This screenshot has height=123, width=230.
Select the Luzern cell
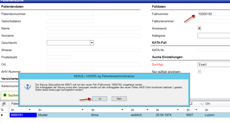(217, 115)
